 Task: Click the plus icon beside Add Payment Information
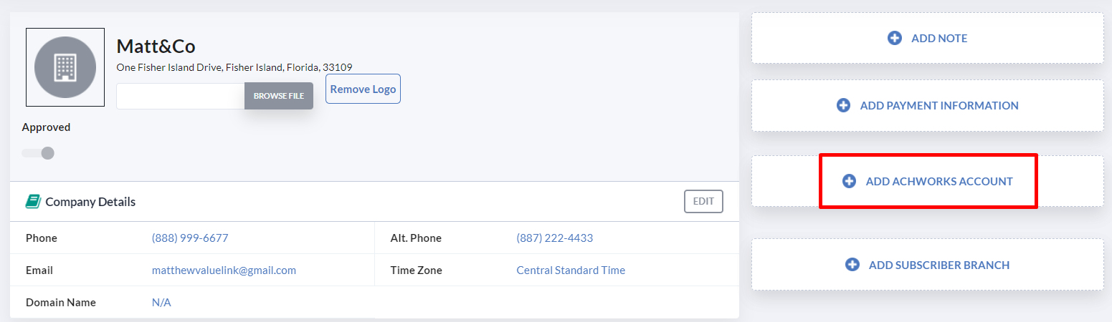tap(844, 105)
